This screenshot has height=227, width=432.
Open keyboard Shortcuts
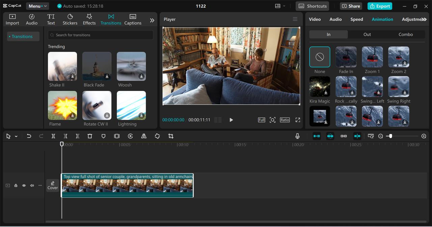tap(313, 6)
